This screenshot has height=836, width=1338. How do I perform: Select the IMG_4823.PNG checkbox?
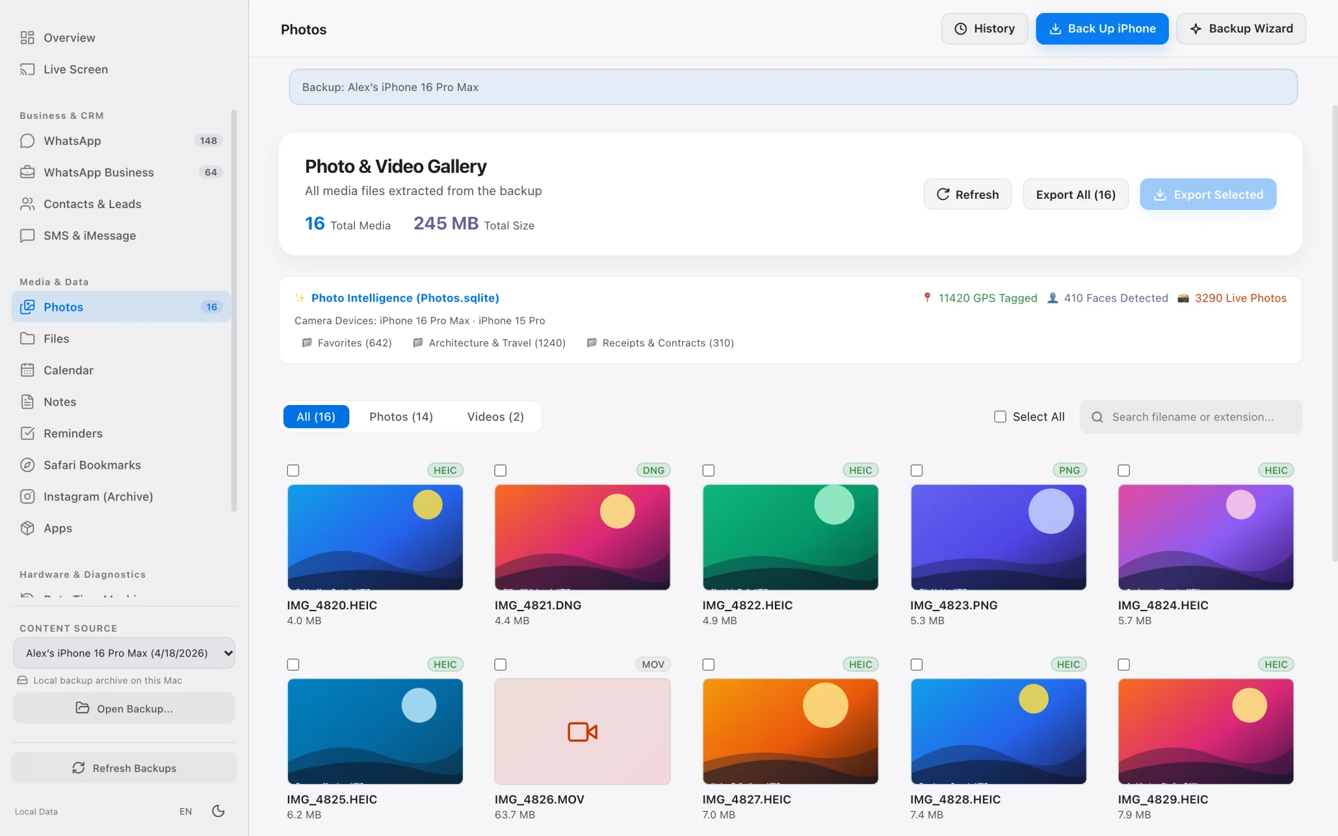point(917,471)
